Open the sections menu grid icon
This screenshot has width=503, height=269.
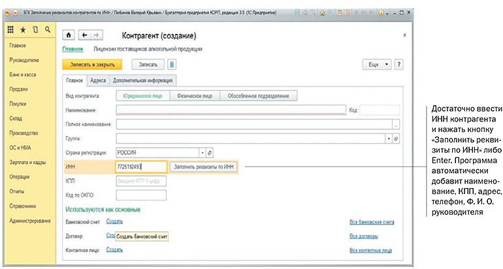click(x=10, y=30)
